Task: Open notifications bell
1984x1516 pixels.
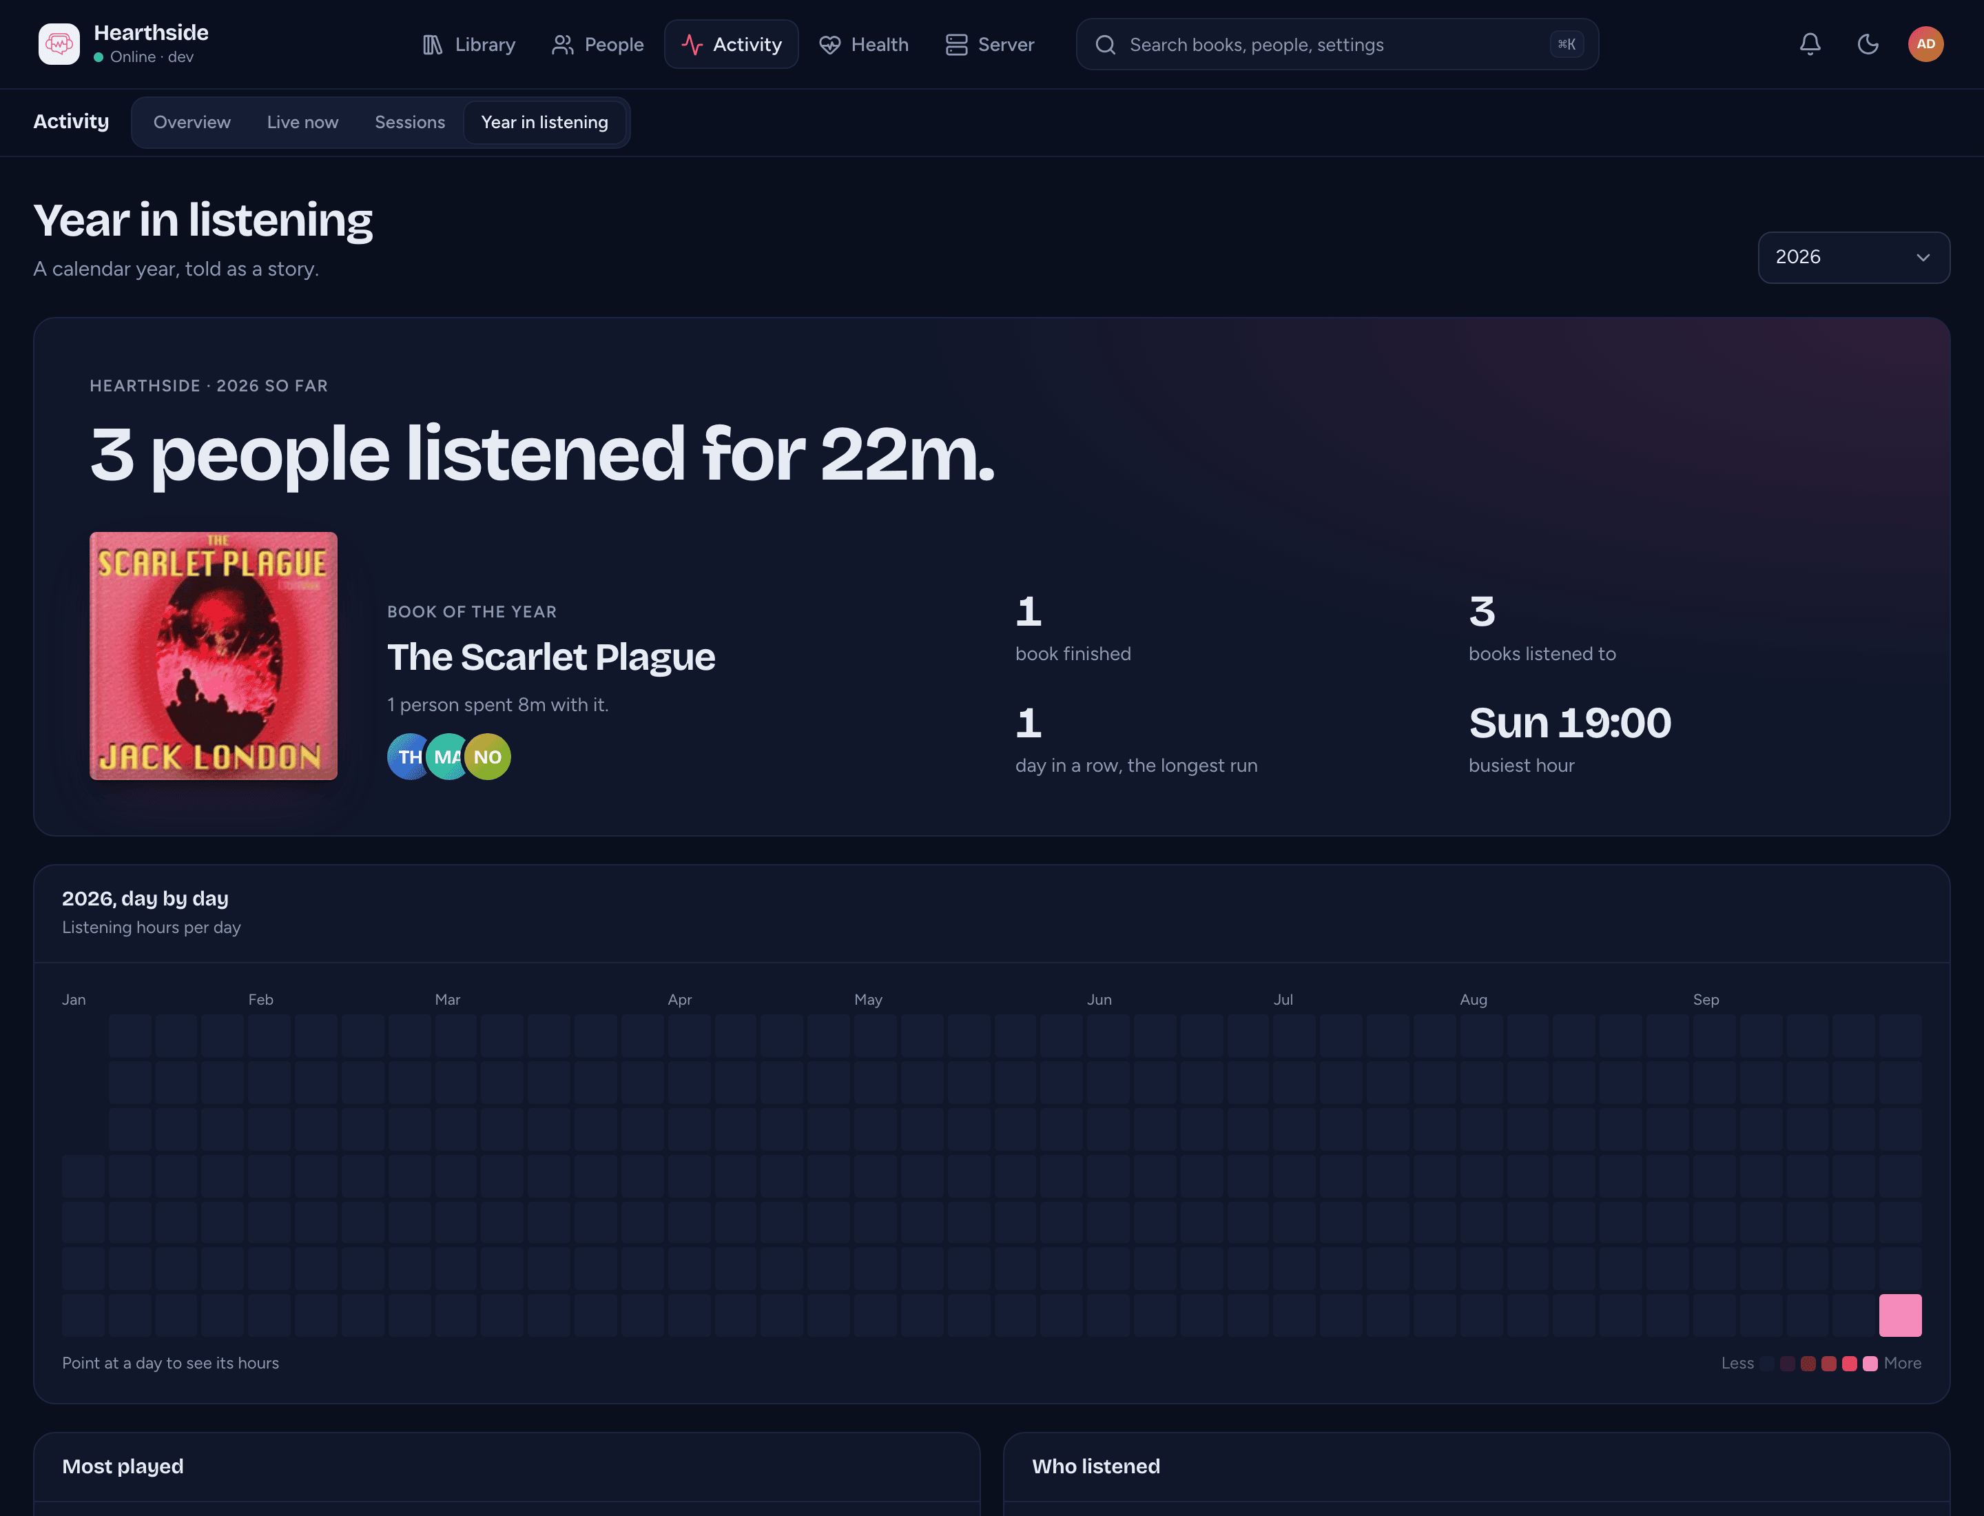Action: (x=1810, y=44)
